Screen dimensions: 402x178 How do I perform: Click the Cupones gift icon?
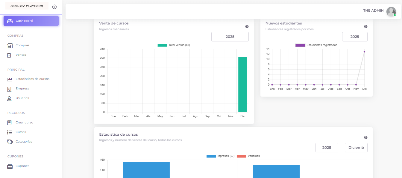point(10,166)
